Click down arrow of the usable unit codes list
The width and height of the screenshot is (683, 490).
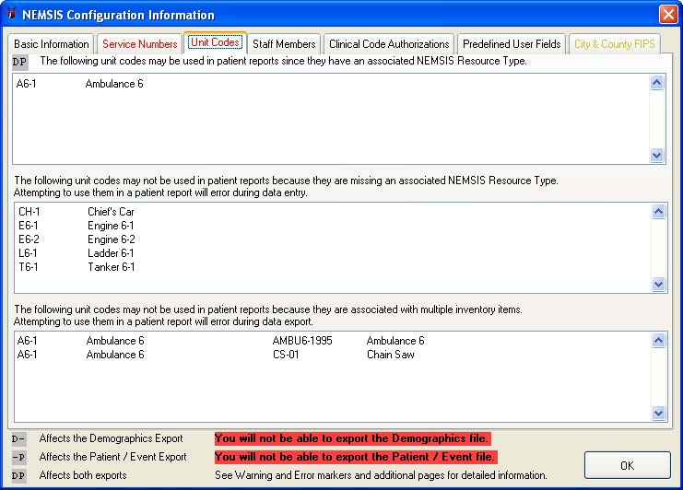(657, 155)
